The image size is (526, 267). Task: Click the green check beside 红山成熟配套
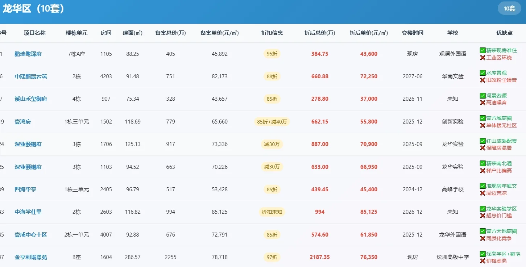coord(482,141)
